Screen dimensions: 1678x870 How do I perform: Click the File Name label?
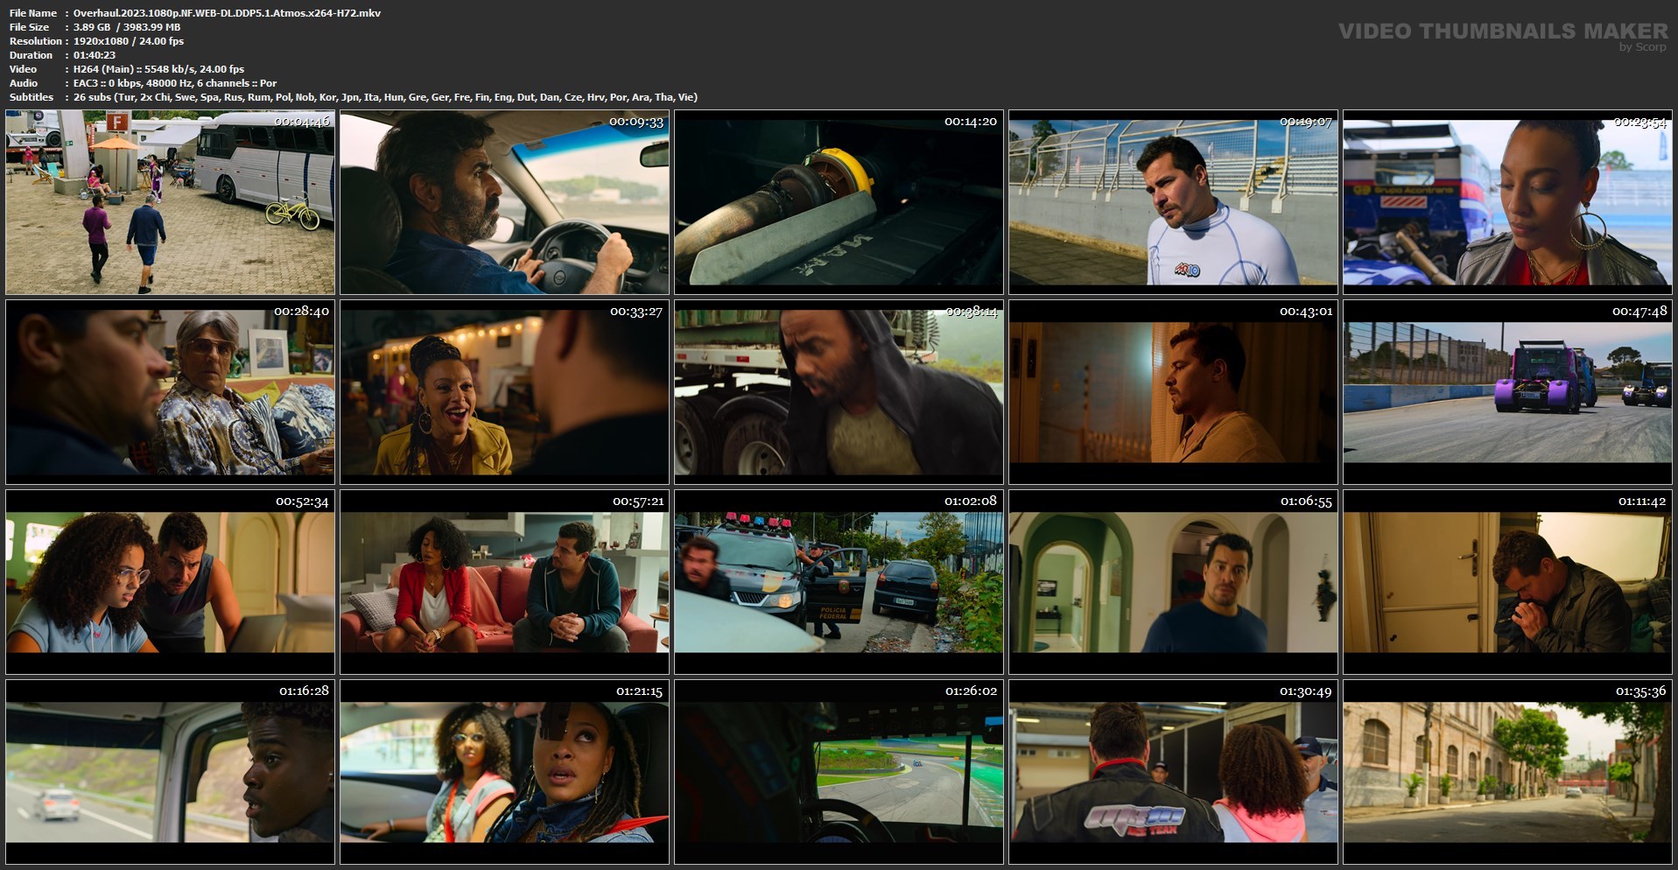(33, 13)
